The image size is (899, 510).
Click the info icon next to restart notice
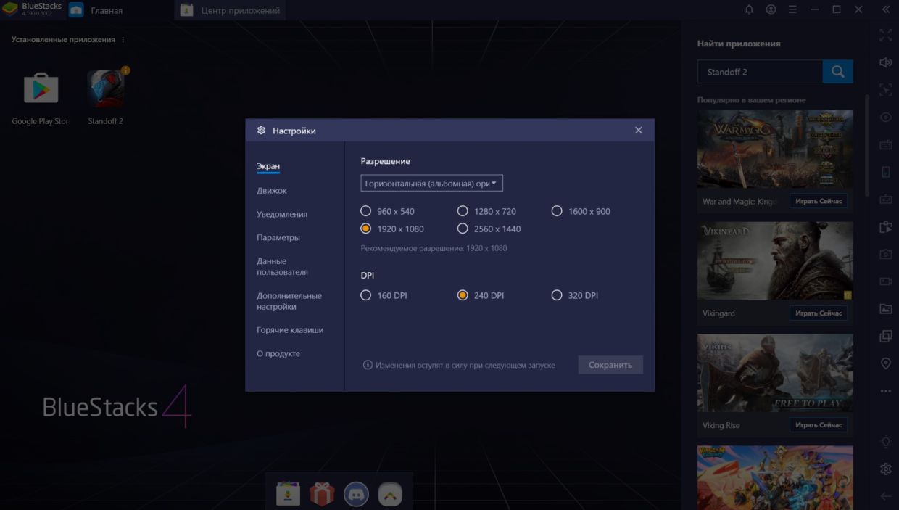(x=368, y=365)
